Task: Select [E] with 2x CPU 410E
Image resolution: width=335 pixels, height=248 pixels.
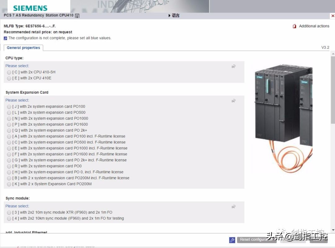Action: pyautogui.click(x=9, y=78)
